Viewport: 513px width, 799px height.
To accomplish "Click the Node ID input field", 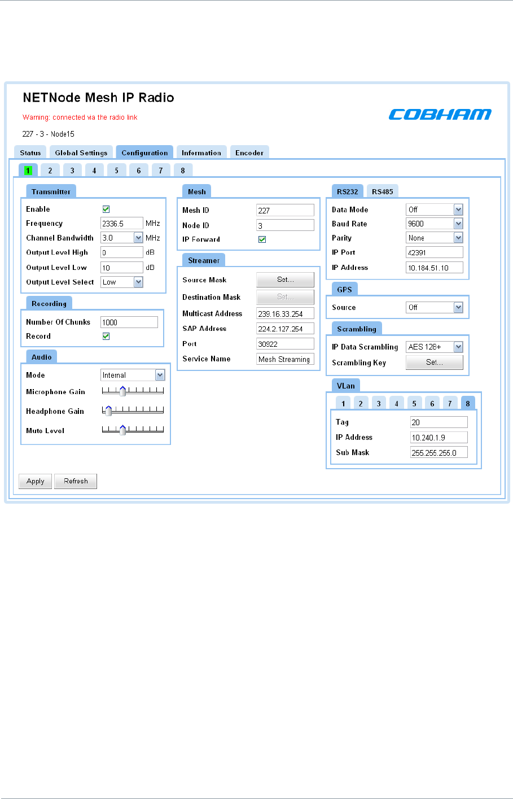I will point(286,225).
